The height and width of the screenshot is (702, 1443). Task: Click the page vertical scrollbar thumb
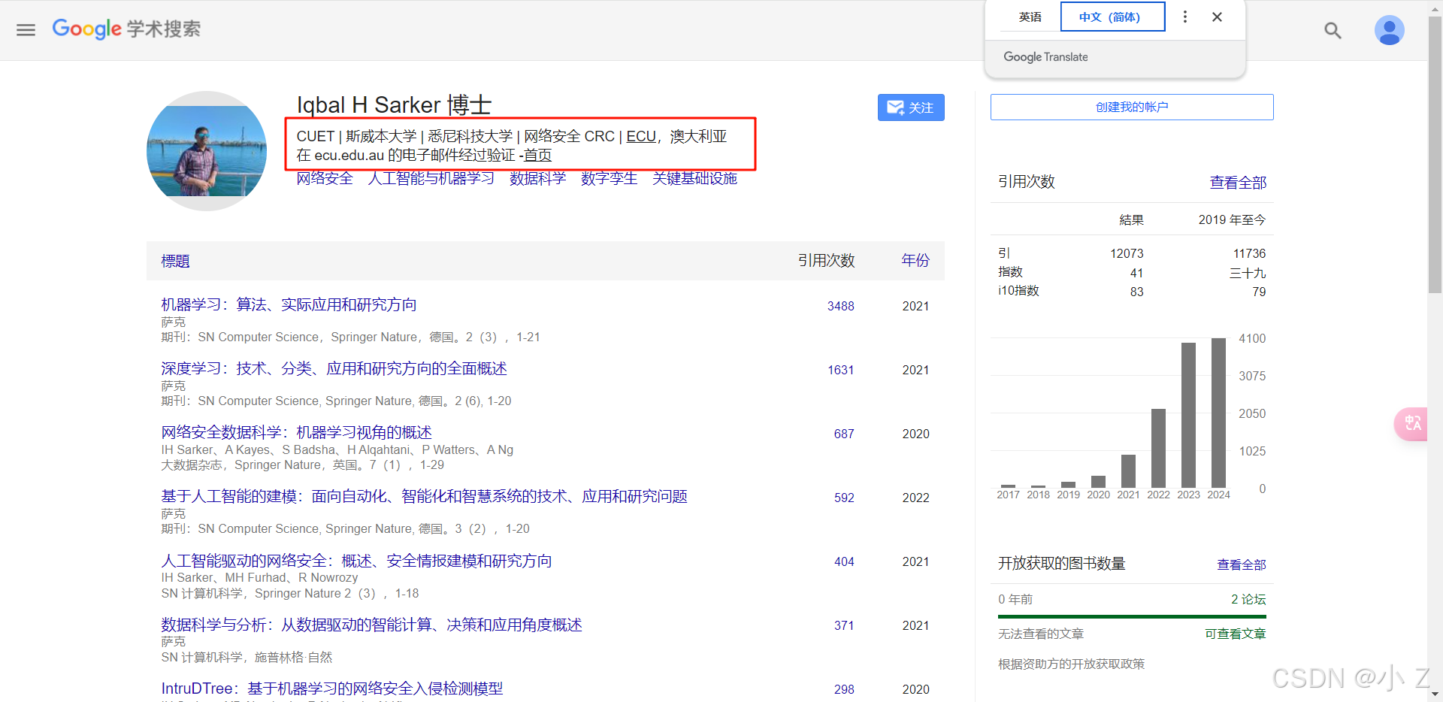coord(1435,154)
